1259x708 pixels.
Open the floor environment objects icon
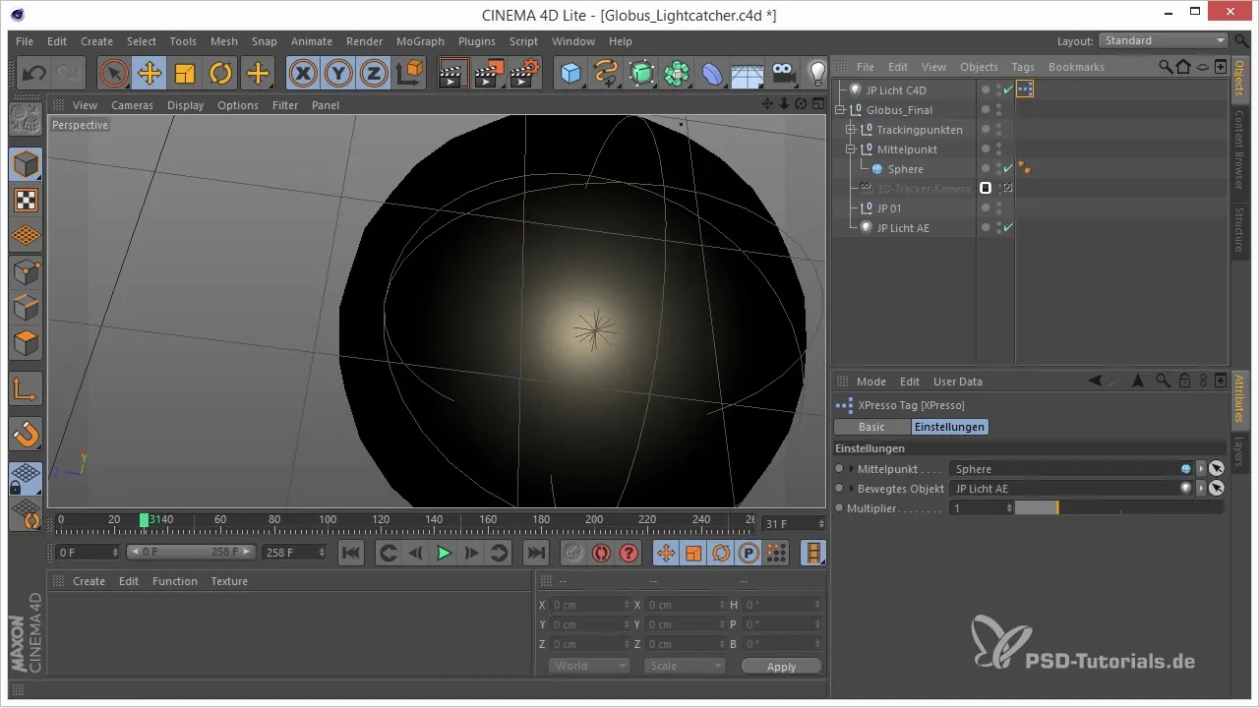click(748, 73)
